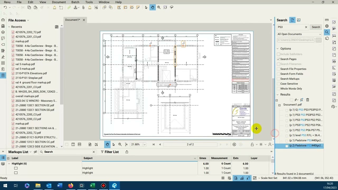The height and width of the screenshot is (190, 338).
Task: Copy the selection with the Copy icon
Action: [x=29, y=7]
